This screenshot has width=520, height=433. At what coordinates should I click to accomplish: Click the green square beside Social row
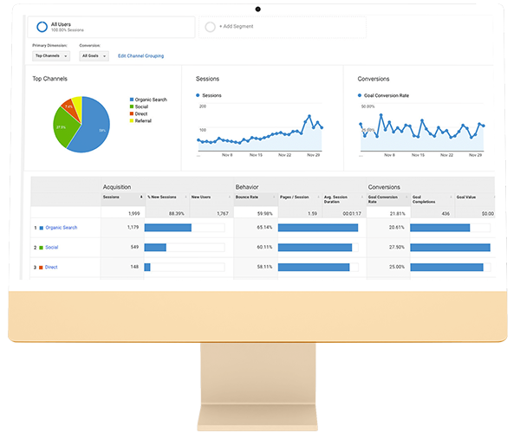pos(40,248)
